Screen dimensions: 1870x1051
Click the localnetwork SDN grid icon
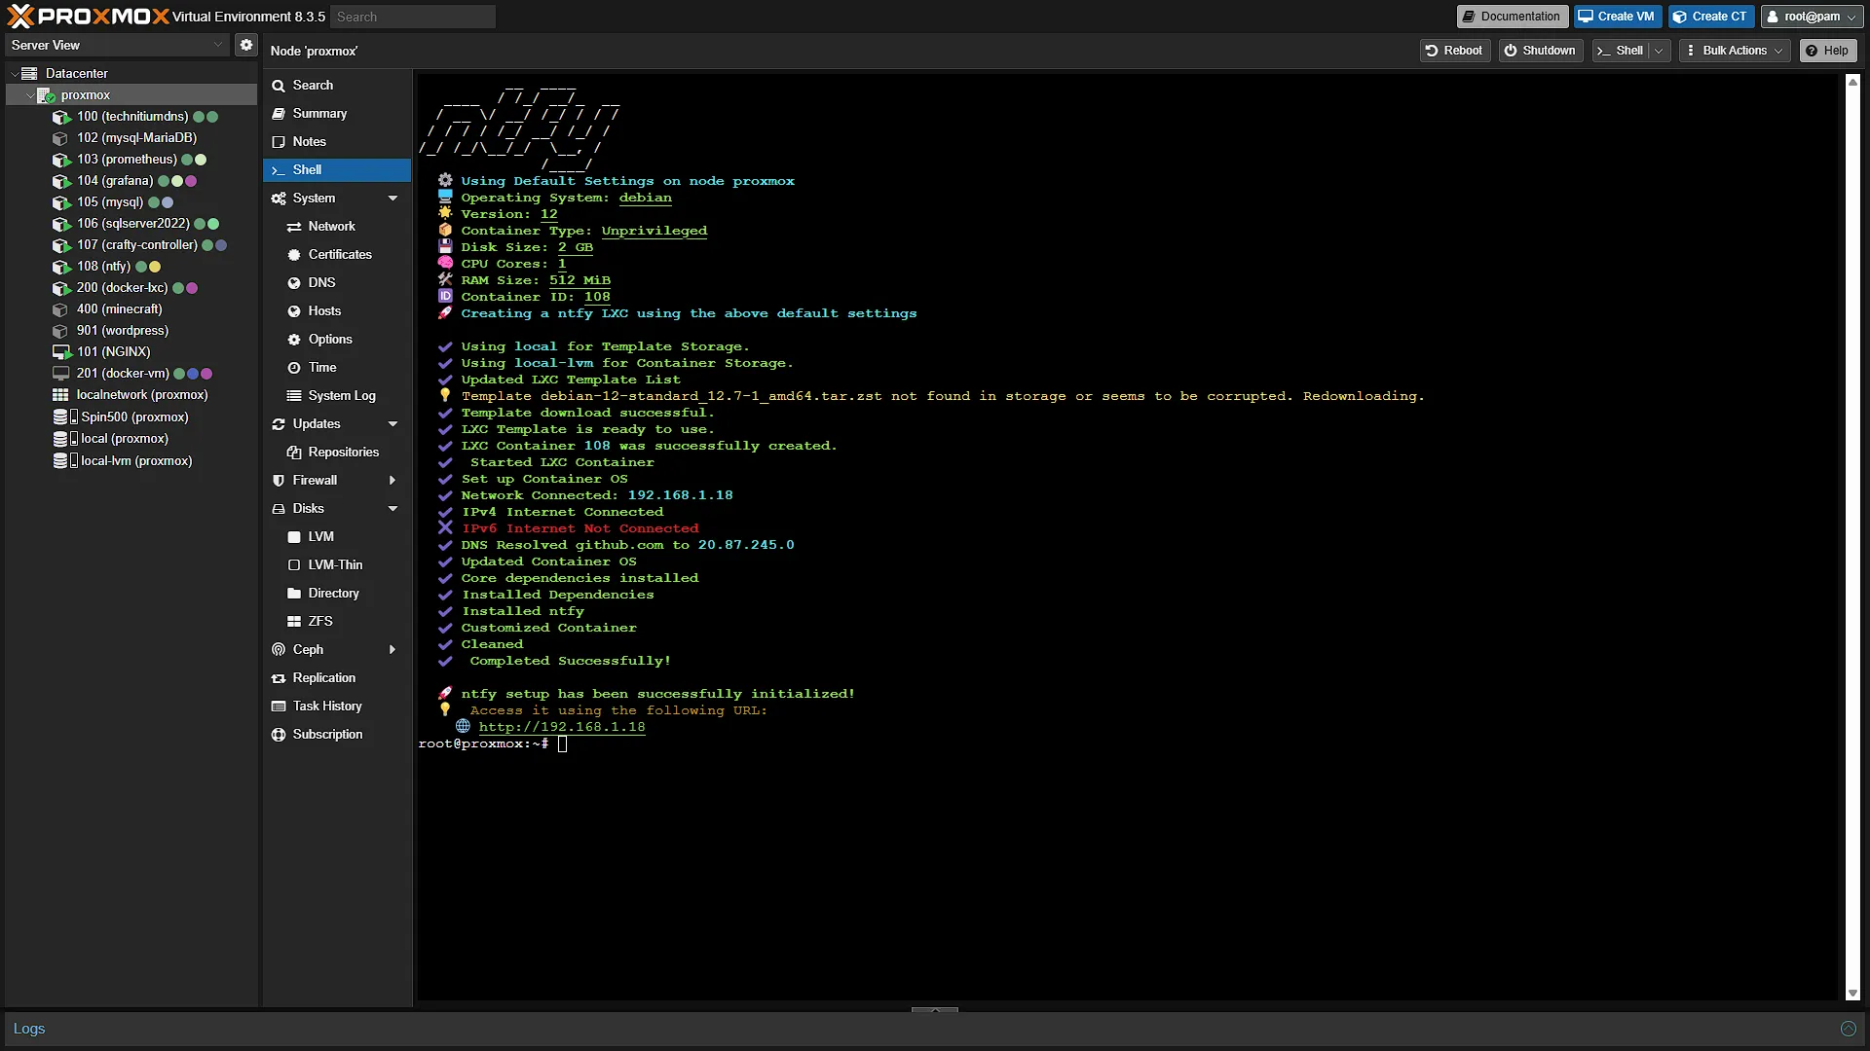click(x=60, y=395)
